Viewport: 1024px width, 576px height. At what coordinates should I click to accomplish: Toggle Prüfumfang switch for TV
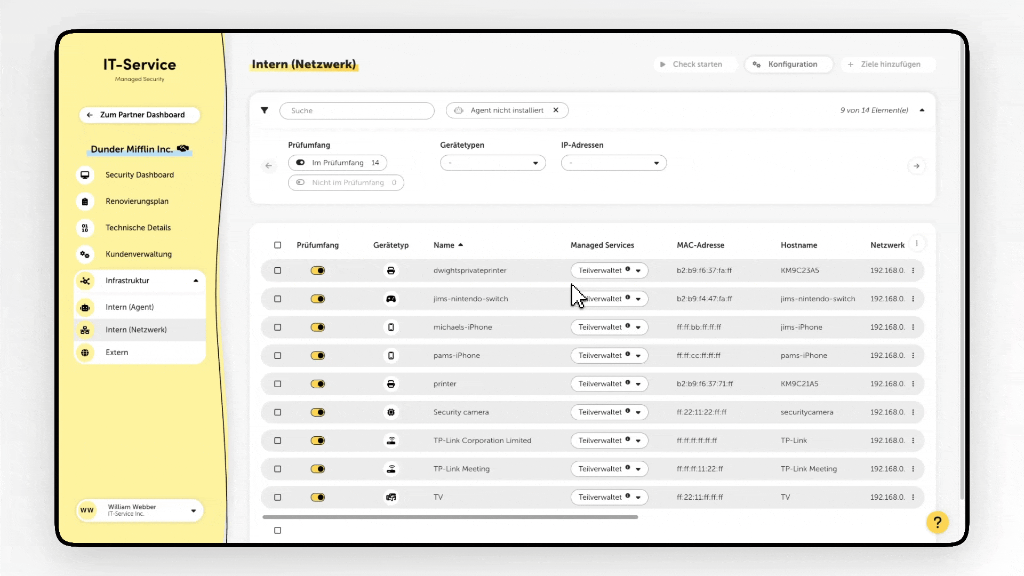(318, 497)
